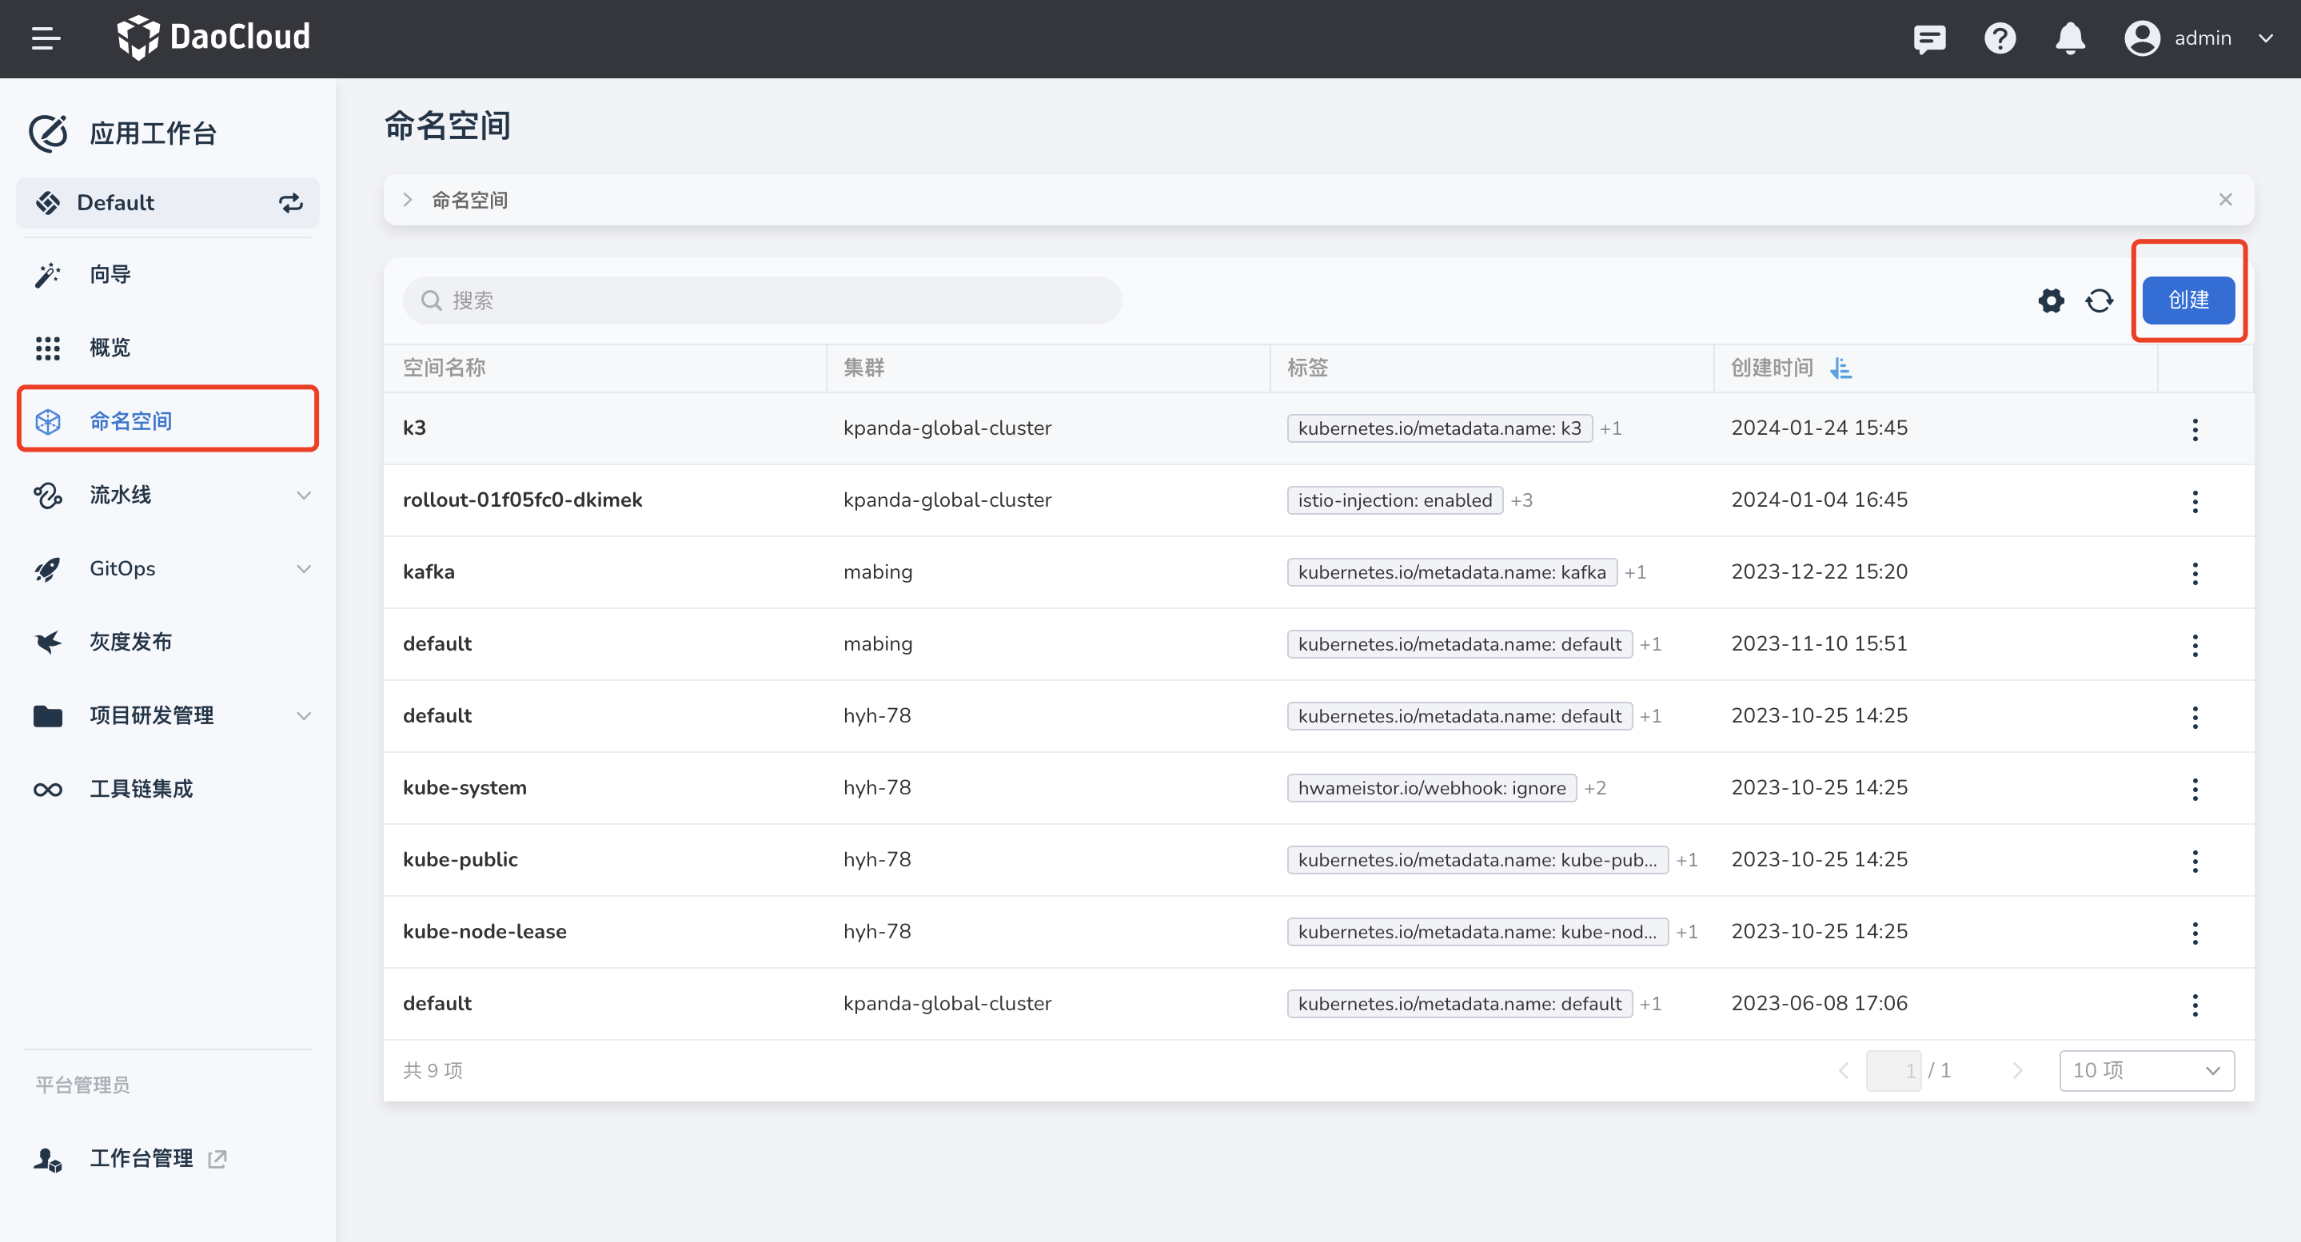
Task: Expand the 流水线 sidebar menu
Action: pos(304,496)
